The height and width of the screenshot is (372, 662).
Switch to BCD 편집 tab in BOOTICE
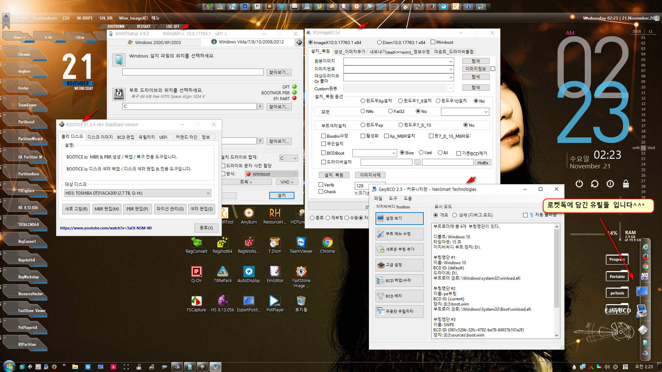pyautogui.click(x=126, y=137)
